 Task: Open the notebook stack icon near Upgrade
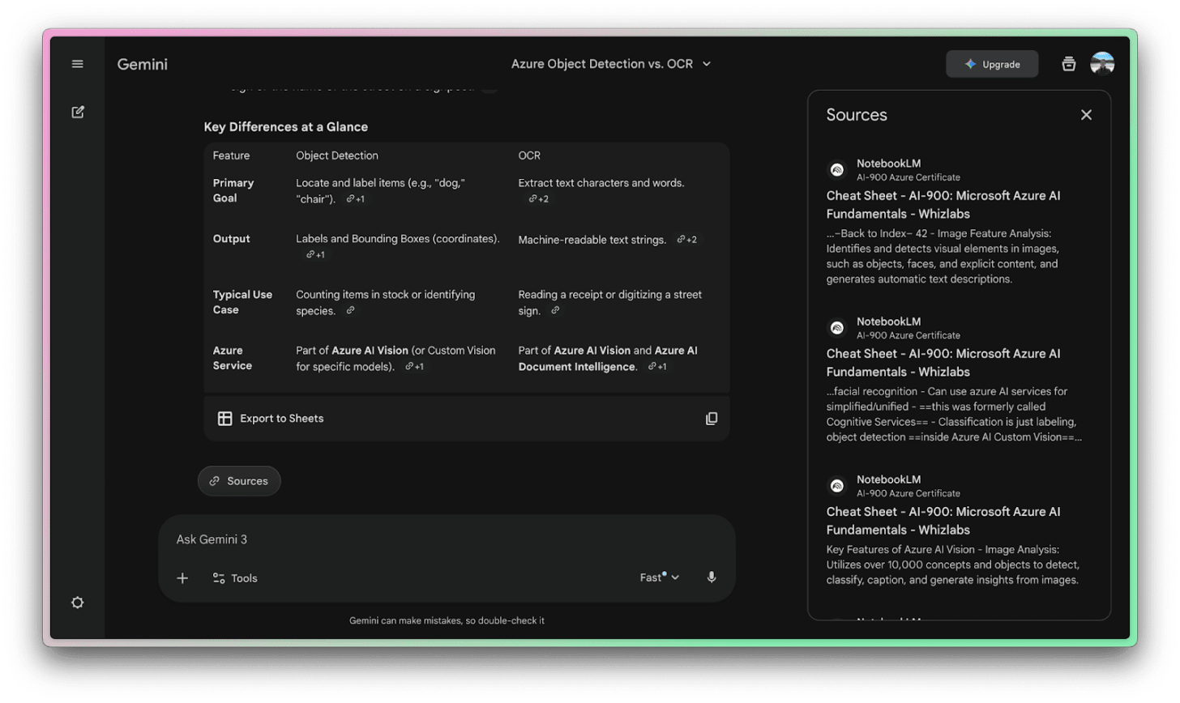pos(1069,64)
